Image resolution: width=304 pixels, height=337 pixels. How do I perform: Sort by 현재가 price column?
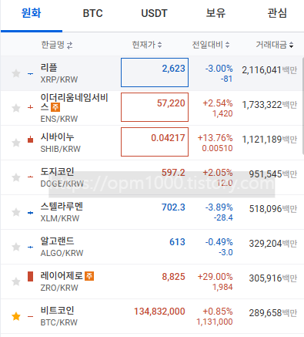(147, 45)
